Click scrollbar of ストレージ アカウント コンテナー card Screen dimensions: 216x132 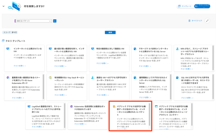pyautogui.click(x=192, y=115)
